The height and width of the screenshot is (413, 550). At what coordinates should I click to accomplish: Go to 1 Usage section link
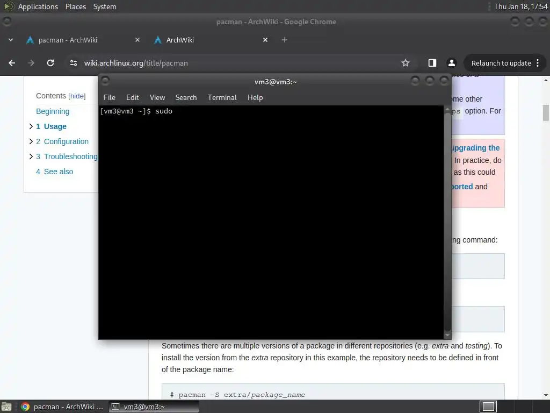[51, 126]
